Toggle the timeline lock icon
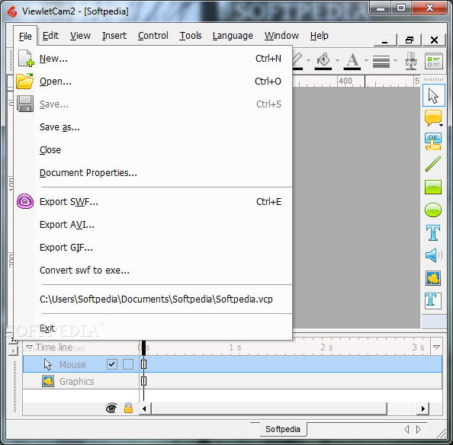This screenshot has width=453, height=445. [128, 408]
